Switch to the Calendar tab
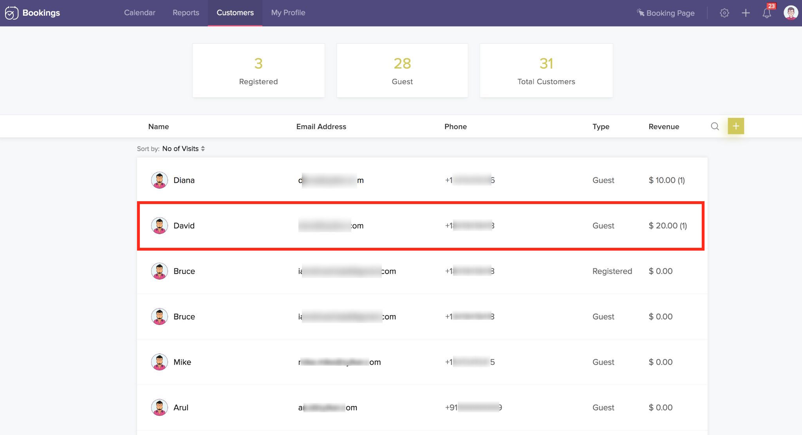Viewport: 802px width, 435px height. (x=139, y=13)
